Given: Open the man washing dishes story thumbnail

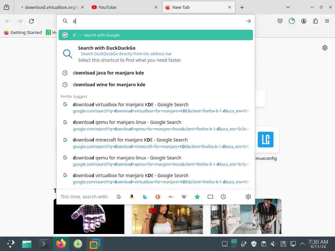Looking at the screenshot, I should tap(246, 216).
